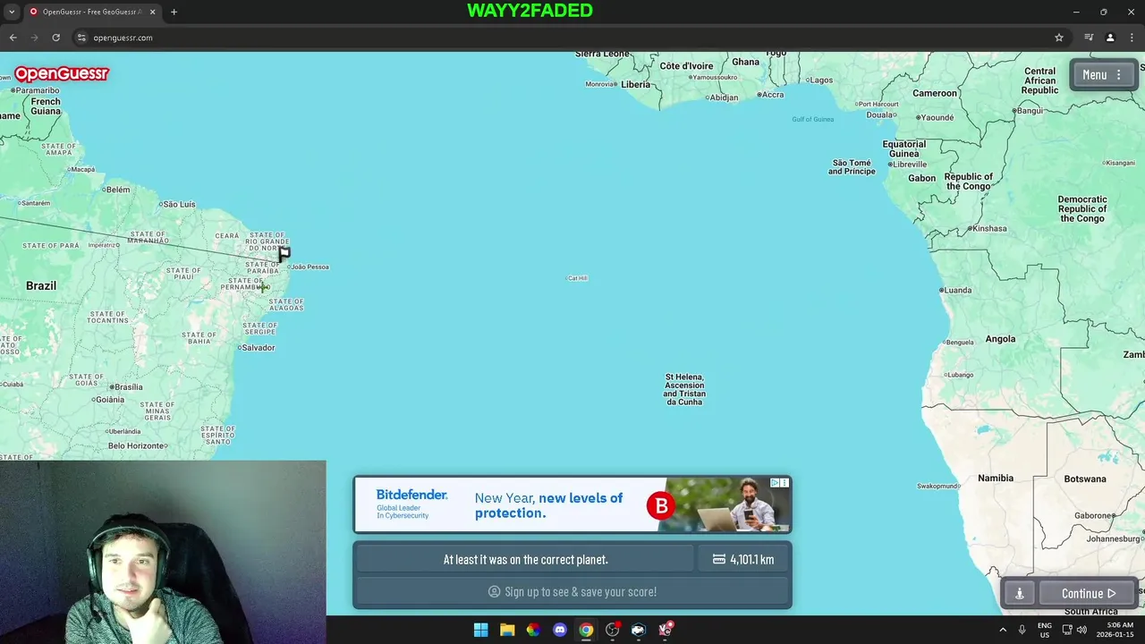
Task: Click the OpenGuessr logo
Action: (x=62, y=74)
